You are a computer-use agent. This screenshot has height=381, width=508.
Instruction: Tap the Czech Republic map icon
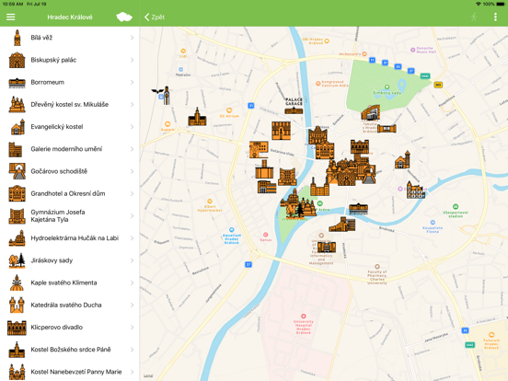point(124,17)
